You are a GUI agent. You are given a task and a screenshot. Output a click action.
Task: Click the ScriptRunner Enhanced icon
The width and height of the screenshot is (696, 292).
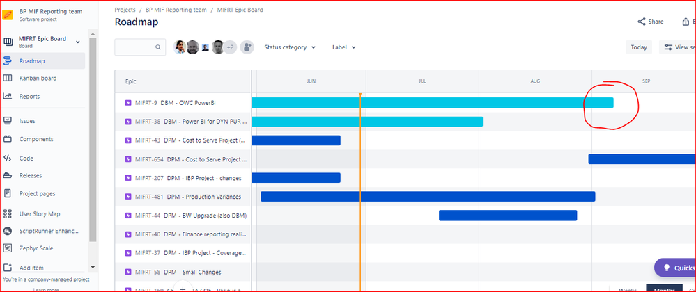click(x=8, y=231)
